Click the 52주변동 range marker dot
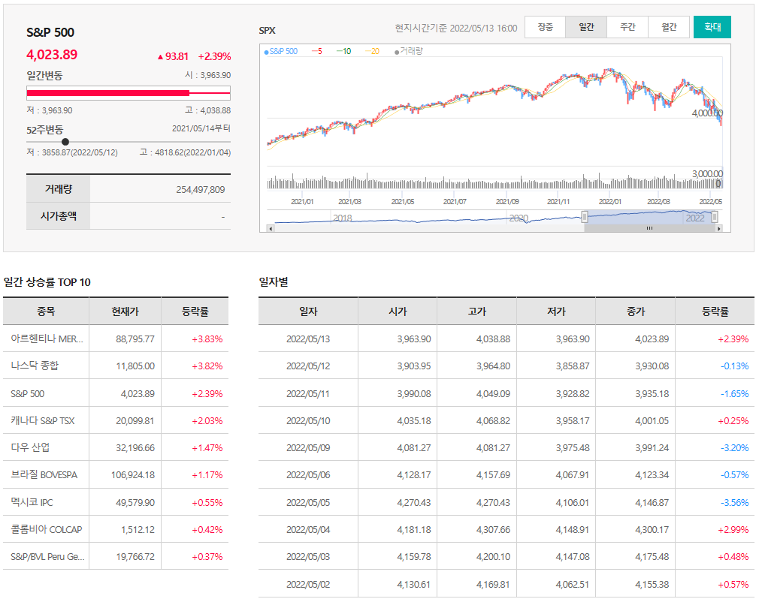Image resolution: width=759 pixels, height=602 pixels. pos(65,142)
